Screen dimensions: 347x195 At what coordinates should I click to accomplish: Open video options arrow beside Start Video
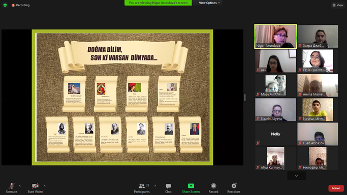(45, 186)
